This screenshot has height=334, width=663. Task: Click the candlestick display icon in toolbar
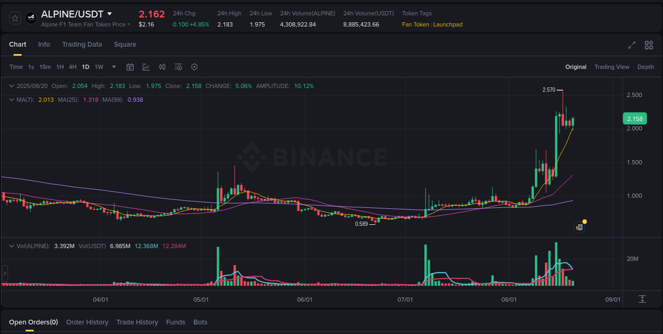pyautogui.click(x=162, y=67)
